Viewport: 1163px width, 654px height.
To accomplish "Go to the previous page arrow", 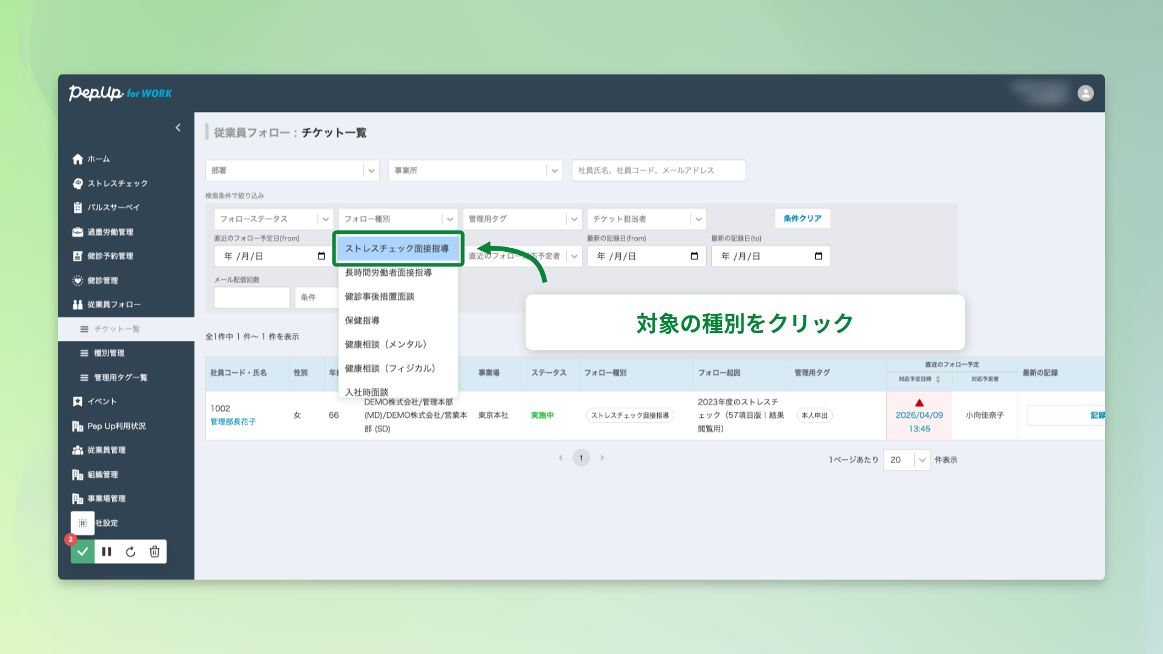I will point(561,458).
